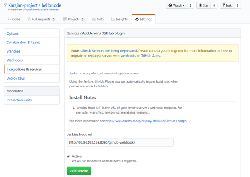Click the Insights tab's graph icon

coord(113,19)
